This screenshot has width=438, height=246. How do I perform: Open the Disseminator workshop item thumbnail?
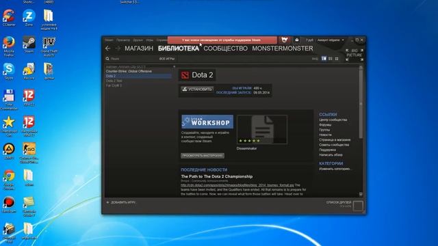click(x=262, y=129)
